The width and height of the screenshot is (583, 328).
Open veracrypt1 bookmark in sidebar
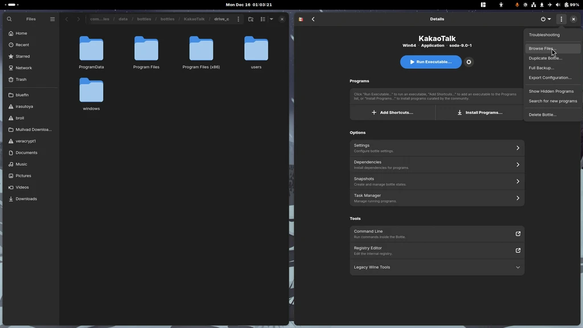31,141
